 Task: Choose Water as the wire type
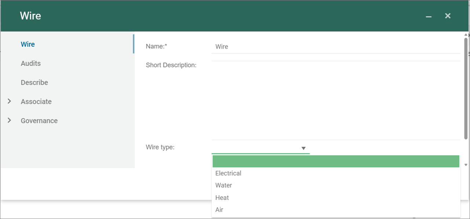point(224,185)
